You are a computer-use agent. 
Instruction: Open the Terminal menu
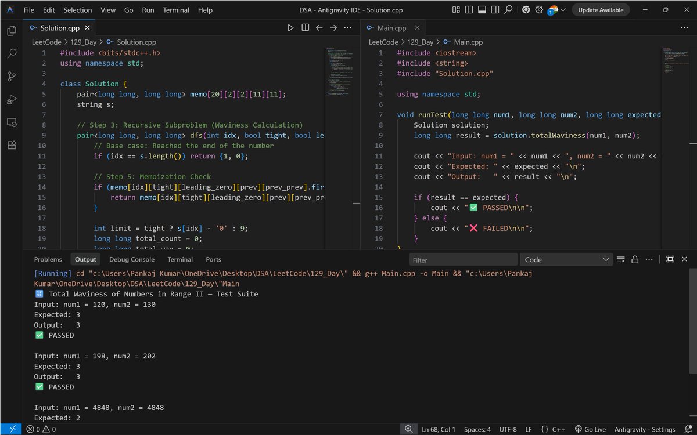(x=176, y=10)
